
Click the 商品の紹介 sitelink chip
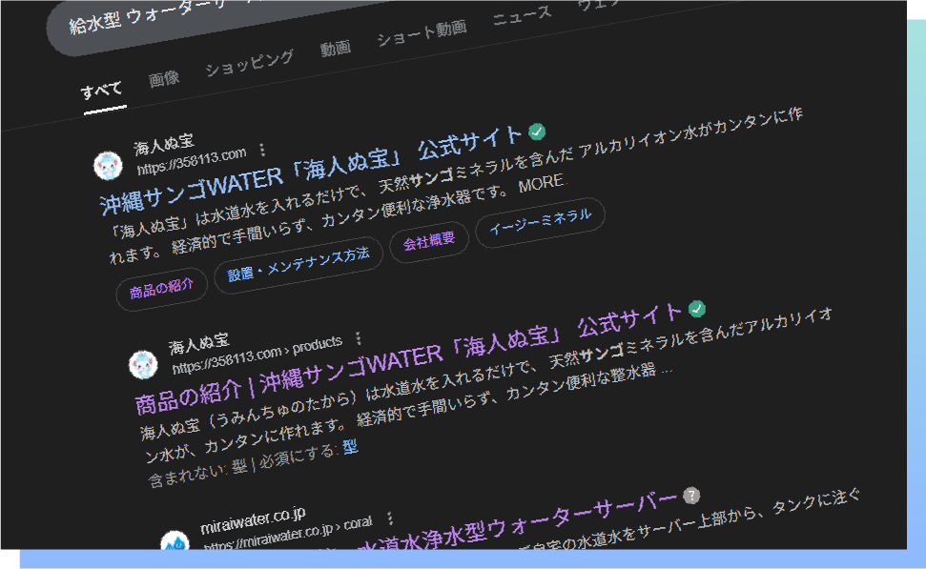161,286
